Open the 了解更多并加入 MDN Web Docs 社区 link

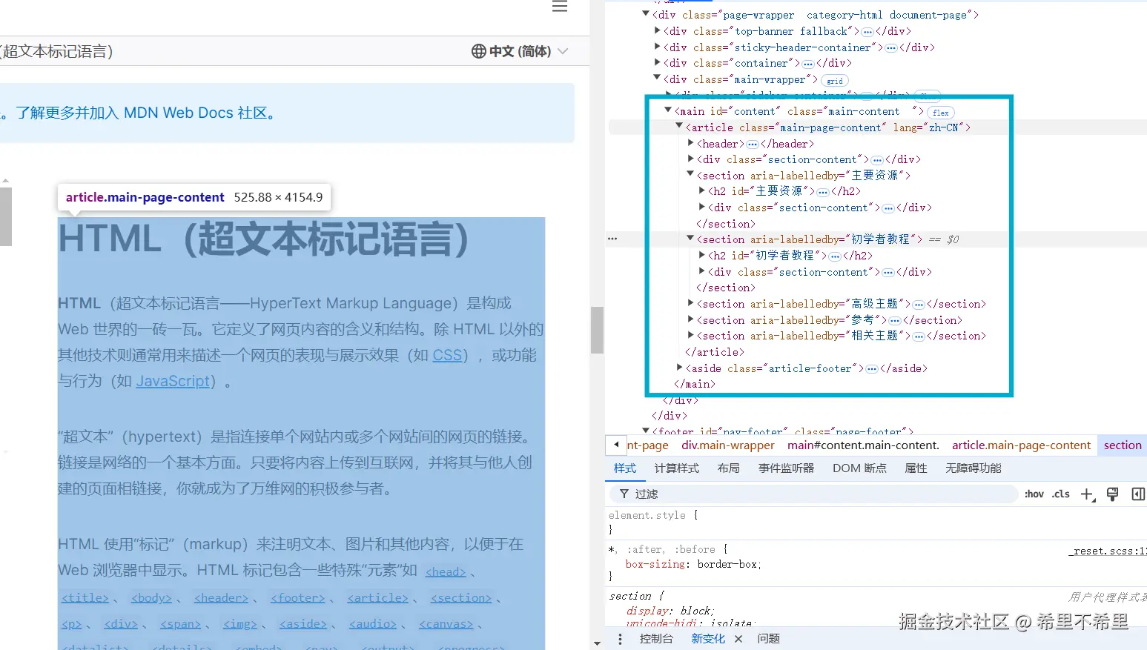pyautogui.click(x=148, y=113)
